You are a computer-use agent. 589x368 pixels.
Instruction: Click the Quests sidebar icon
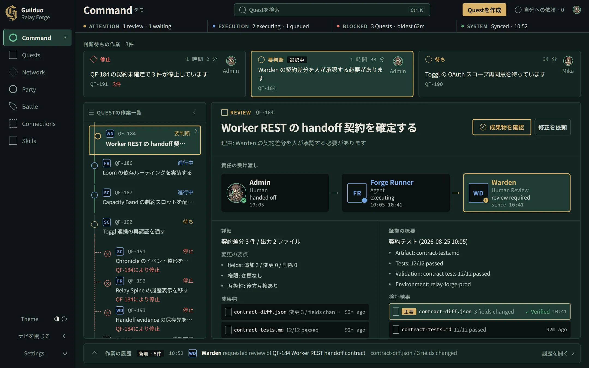[x=13, y=55]
